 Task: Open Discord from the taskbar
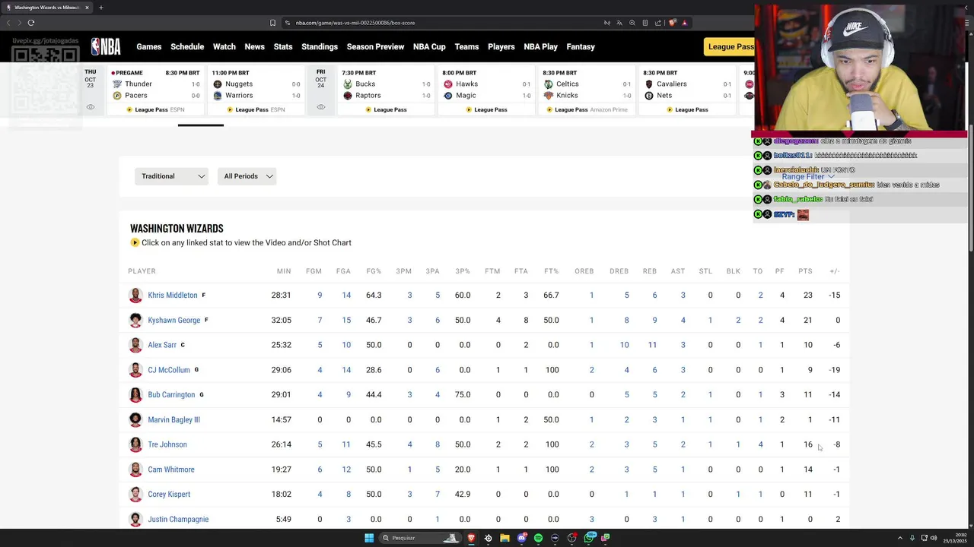point(521,538)
